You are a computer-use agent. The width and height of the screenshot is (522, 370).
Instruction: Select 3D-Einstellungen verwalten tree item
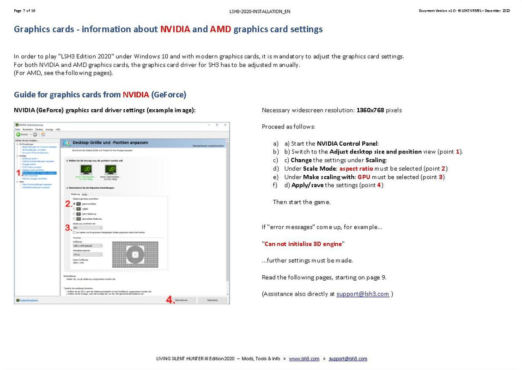point(34,150)
